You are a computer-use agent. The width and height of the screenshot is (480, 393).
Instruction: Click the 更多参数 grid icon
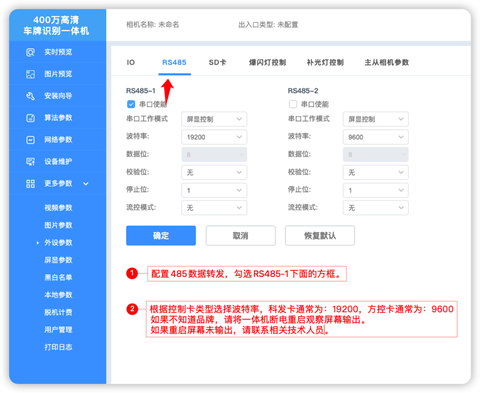click(x=30, y=184)
